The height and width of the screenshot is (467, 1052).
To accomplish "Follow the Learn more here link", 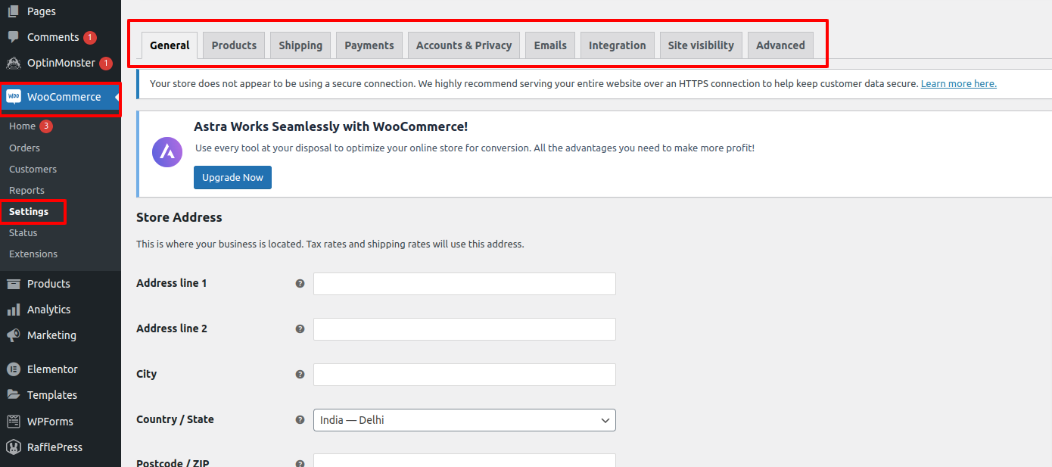I will (x=958, y=84).
